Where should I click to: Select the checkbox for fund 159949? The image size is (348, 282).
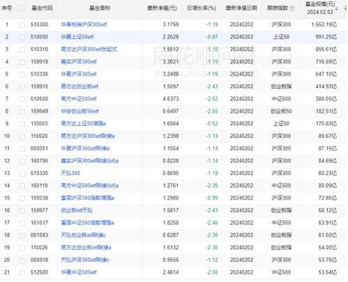(x=22, y=111)
